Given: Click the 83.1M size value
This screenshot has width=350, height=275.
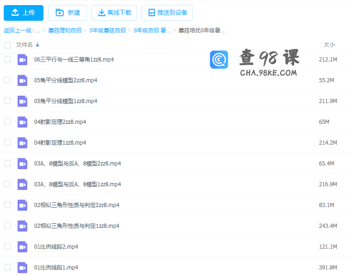Looking at the screenshot, I should point(326,205).
